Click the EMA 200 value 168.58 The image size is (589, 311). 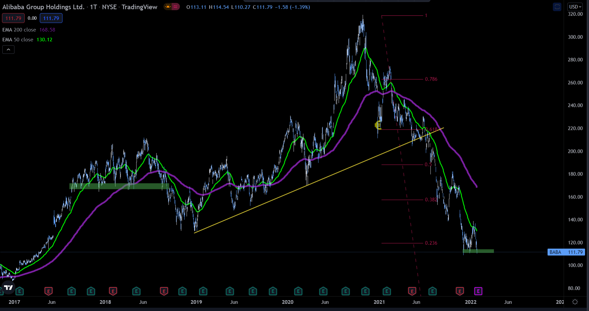click(47, 30)
